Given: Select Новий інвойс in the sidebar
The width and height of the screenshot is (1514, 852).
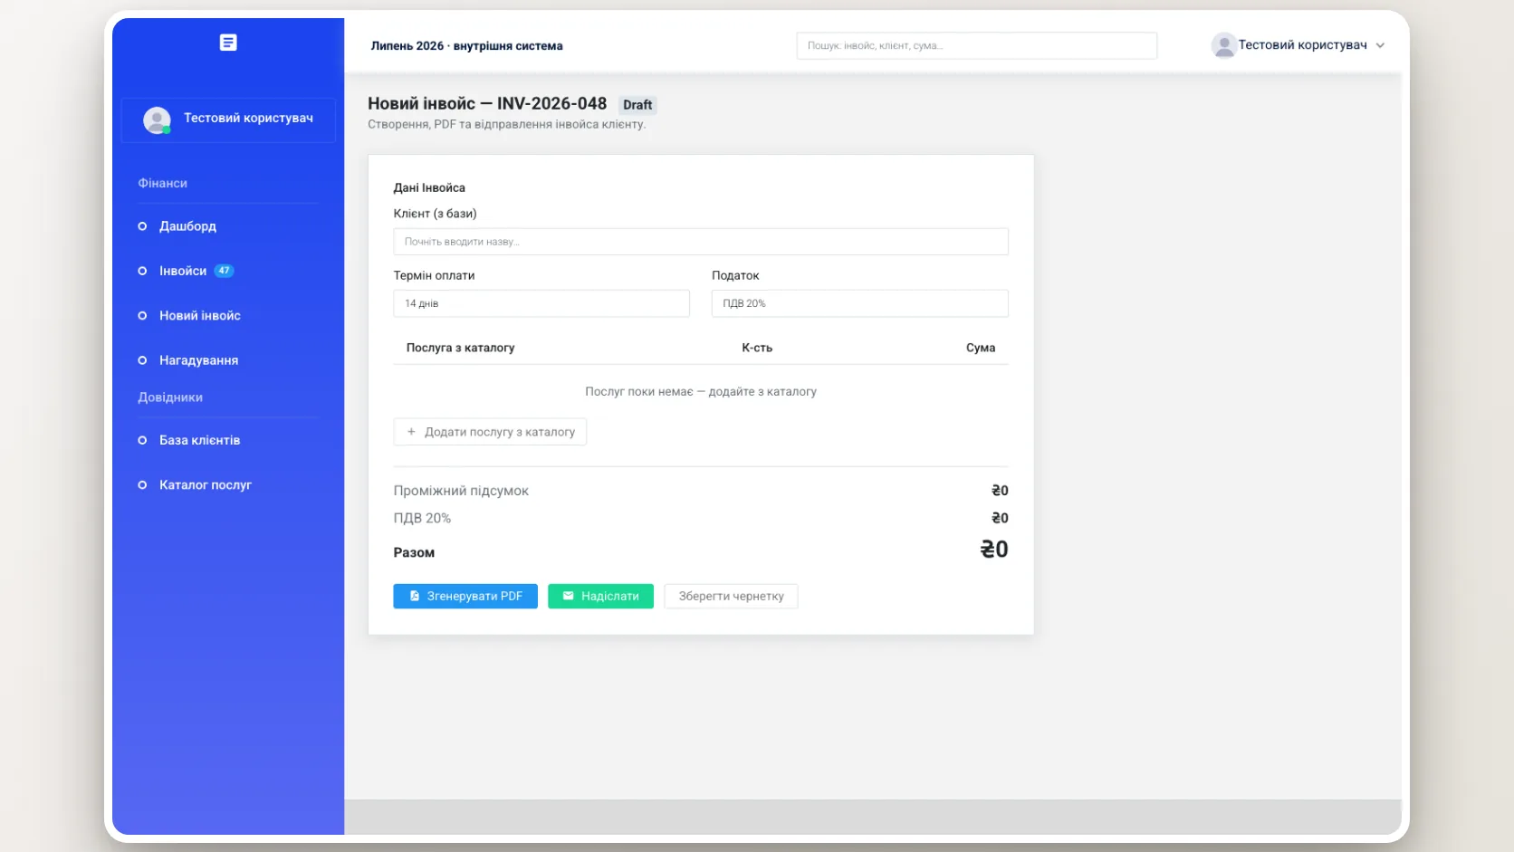Looking at the screenshot, I should tap(200, 316).
